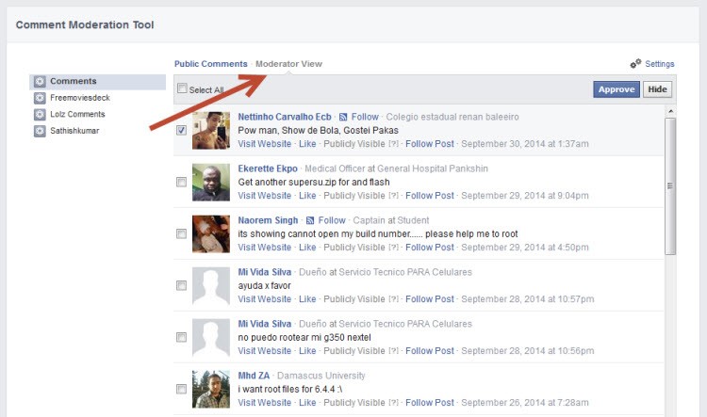Follow Naorem Singh
This screenshot has width=707, height=417.
(332, 220)
